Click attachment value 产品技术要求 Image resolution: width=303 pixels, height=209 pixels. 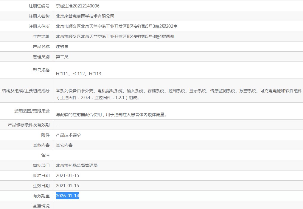pyautogui.click(x=69, y=135)
